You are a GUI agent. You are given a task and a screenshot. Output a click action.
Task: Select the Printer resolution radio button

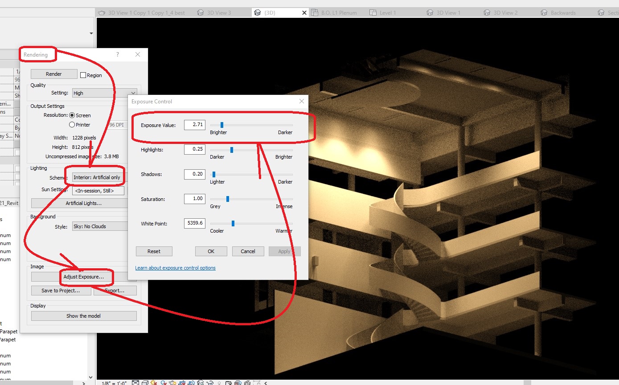point(71,125)
